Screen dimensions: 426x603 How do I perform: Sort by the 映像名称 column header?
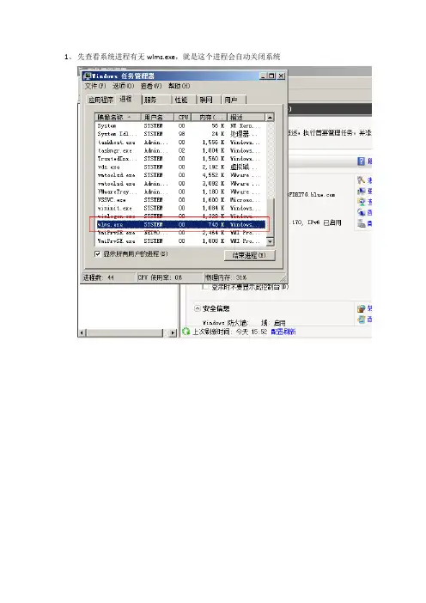(x=118, y=117)
